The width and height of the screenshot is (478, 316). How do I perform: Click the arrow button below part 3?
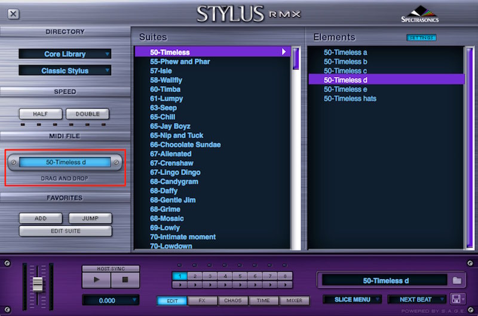coord(210,285)
